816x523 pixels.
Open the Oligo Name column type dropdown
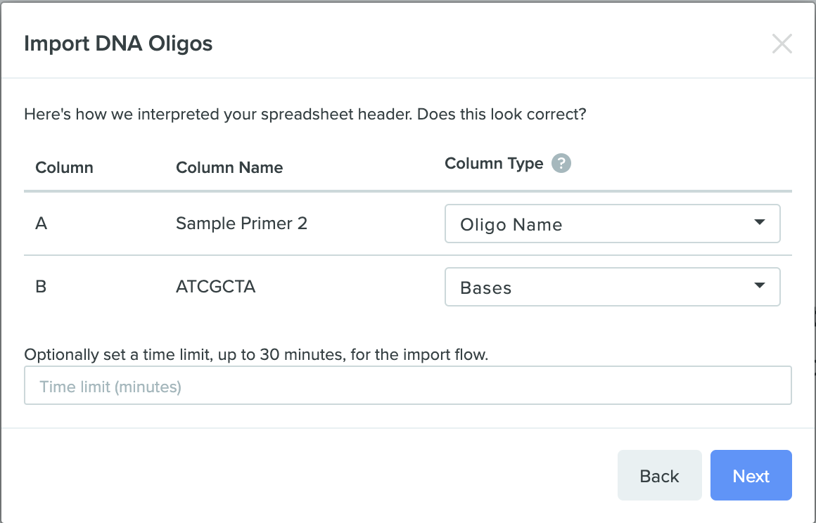[612, 224]
